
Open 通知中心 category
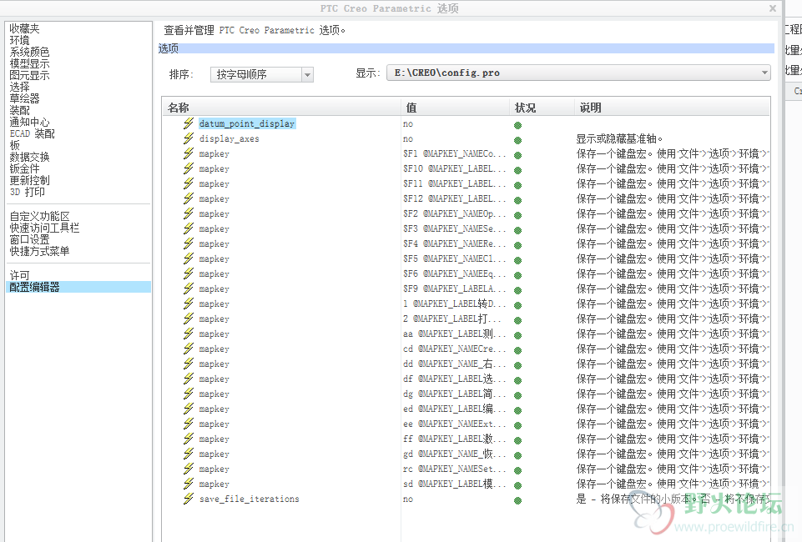pos(29,122)
